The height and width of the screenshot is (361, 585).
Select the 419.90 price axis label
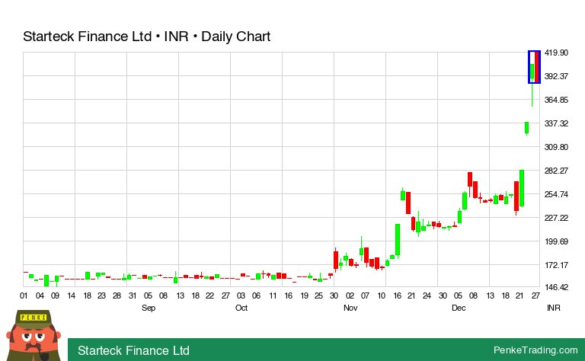556,53
